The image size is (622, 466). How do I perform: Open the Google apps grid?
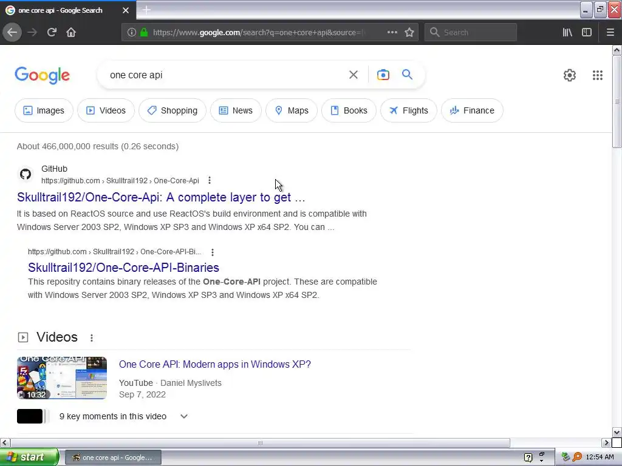click(x=598, y=75)
